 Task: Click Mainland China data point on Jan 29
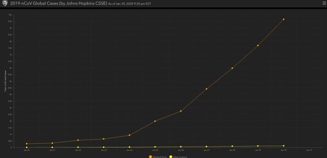pos(258,45)
